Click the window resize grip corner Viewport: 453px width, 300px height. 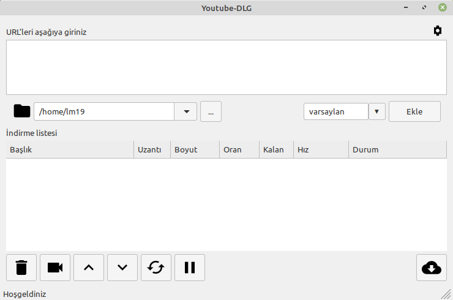coord(446,294)
